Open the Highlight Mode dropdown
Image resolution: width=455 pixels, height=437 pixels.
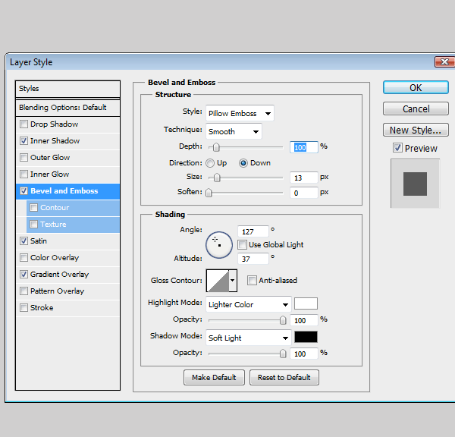[249, 304]
